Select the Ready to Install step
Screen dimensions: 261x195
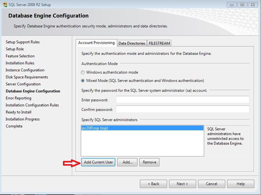click(x=18, y=112)
